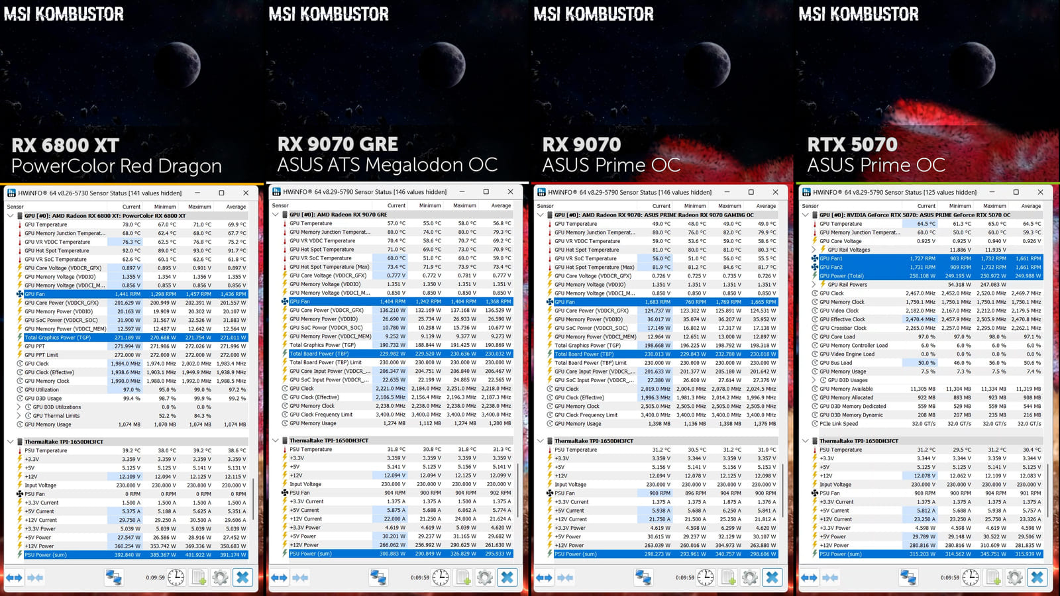Click shrink-columns arrows in RX 6800 XT window
1060x596 pixels.
35,578
